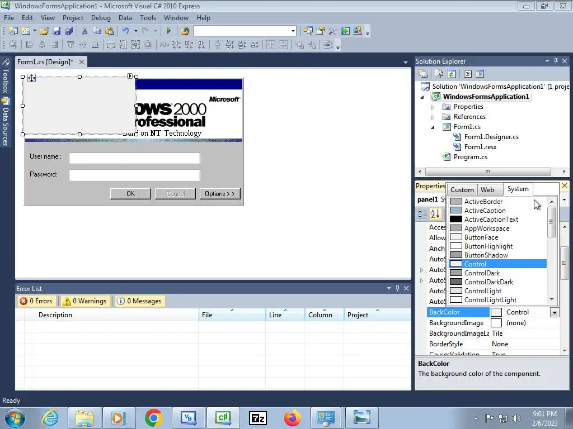Screen dimensions: 573x429
Task: Toggle the 0 Errors filter
Action: click(36, 301)
